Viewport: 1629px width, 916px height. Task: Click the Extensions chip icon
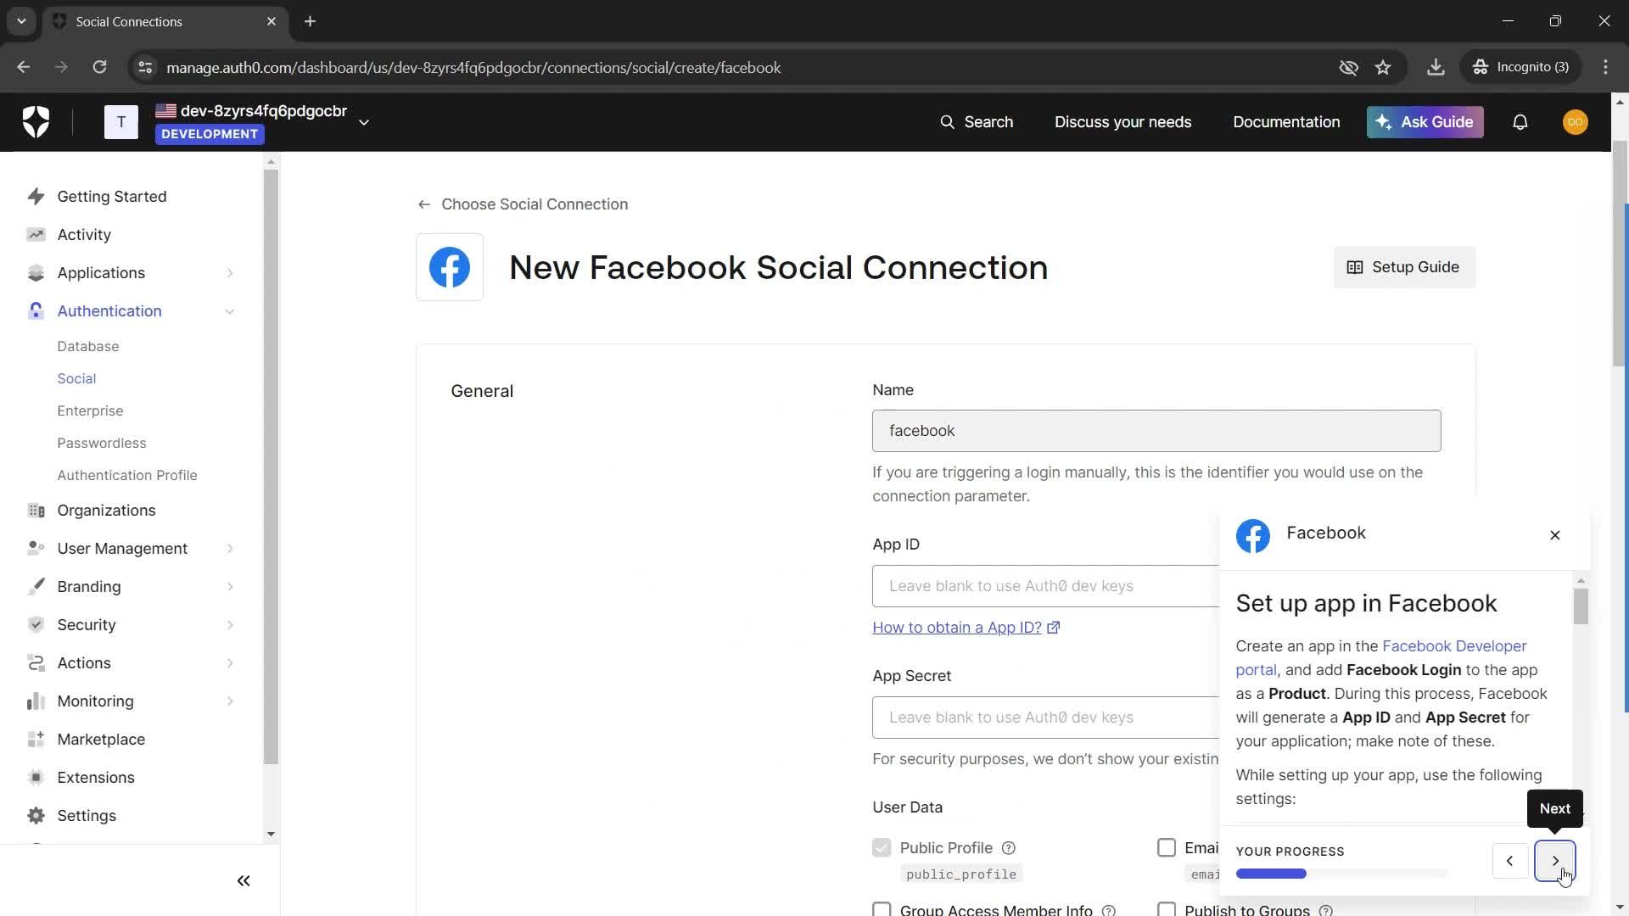pos(36,778)
